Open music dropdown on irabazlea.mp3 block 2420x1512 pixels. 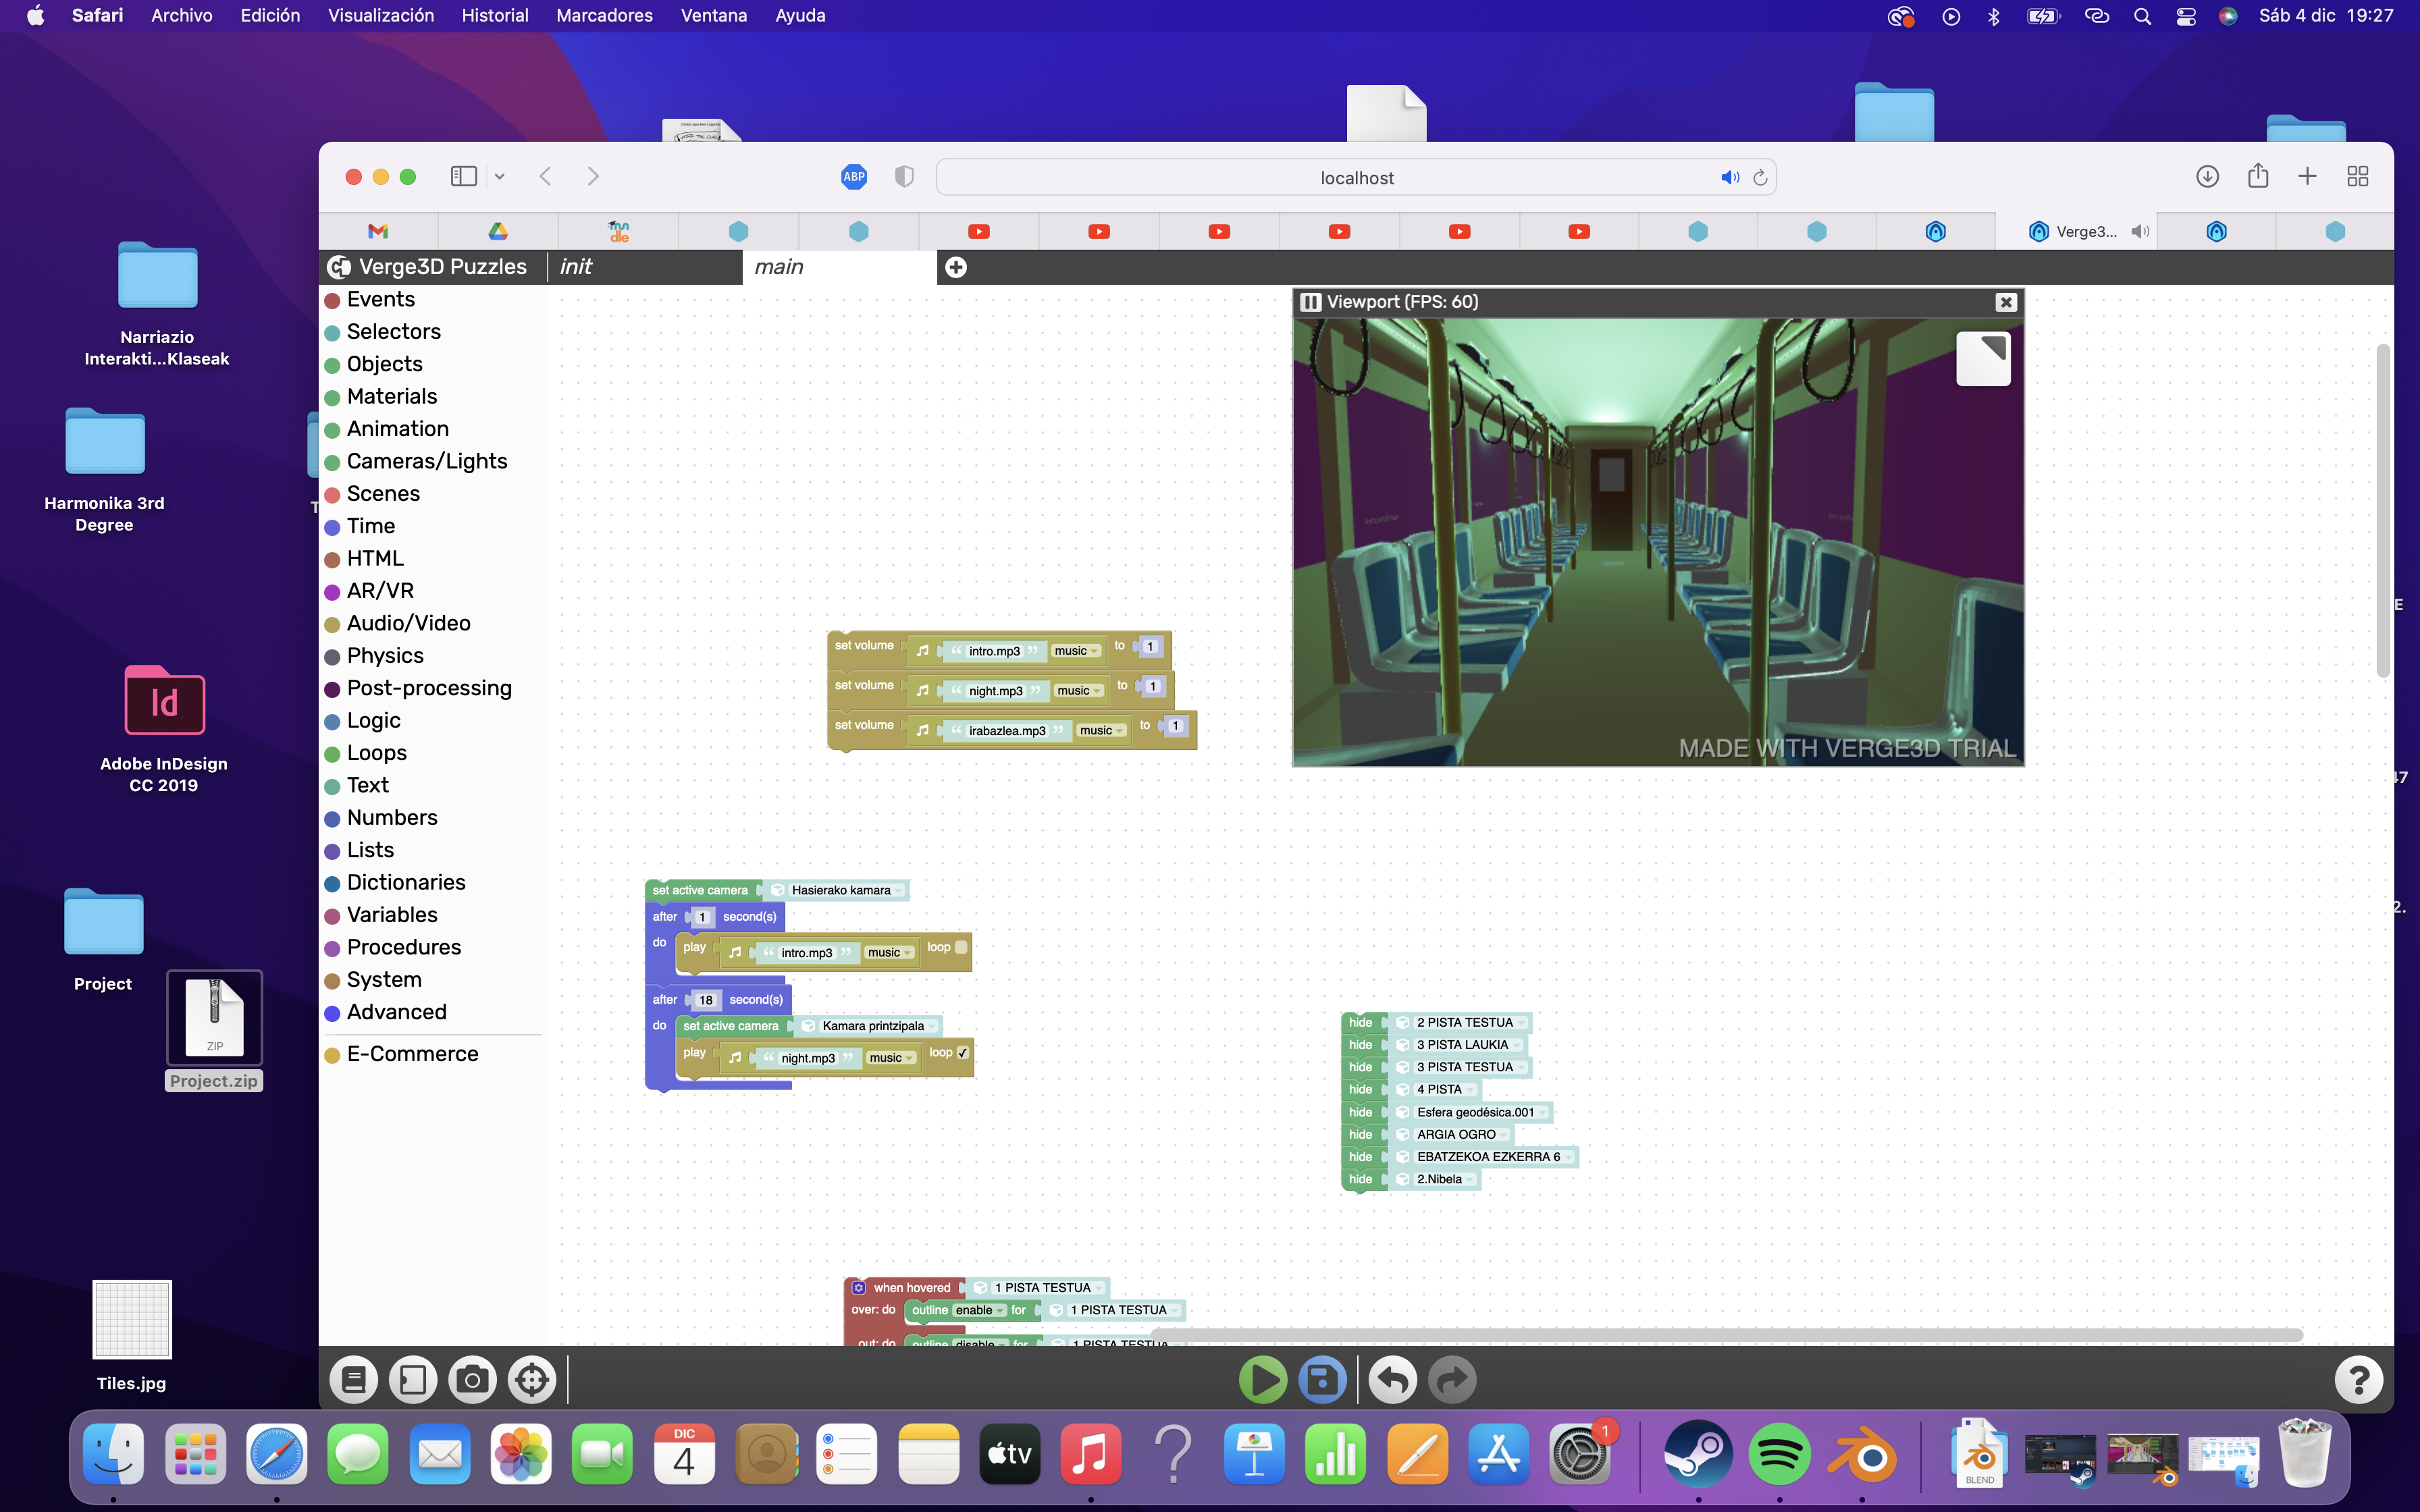(x=1102, y=731)
